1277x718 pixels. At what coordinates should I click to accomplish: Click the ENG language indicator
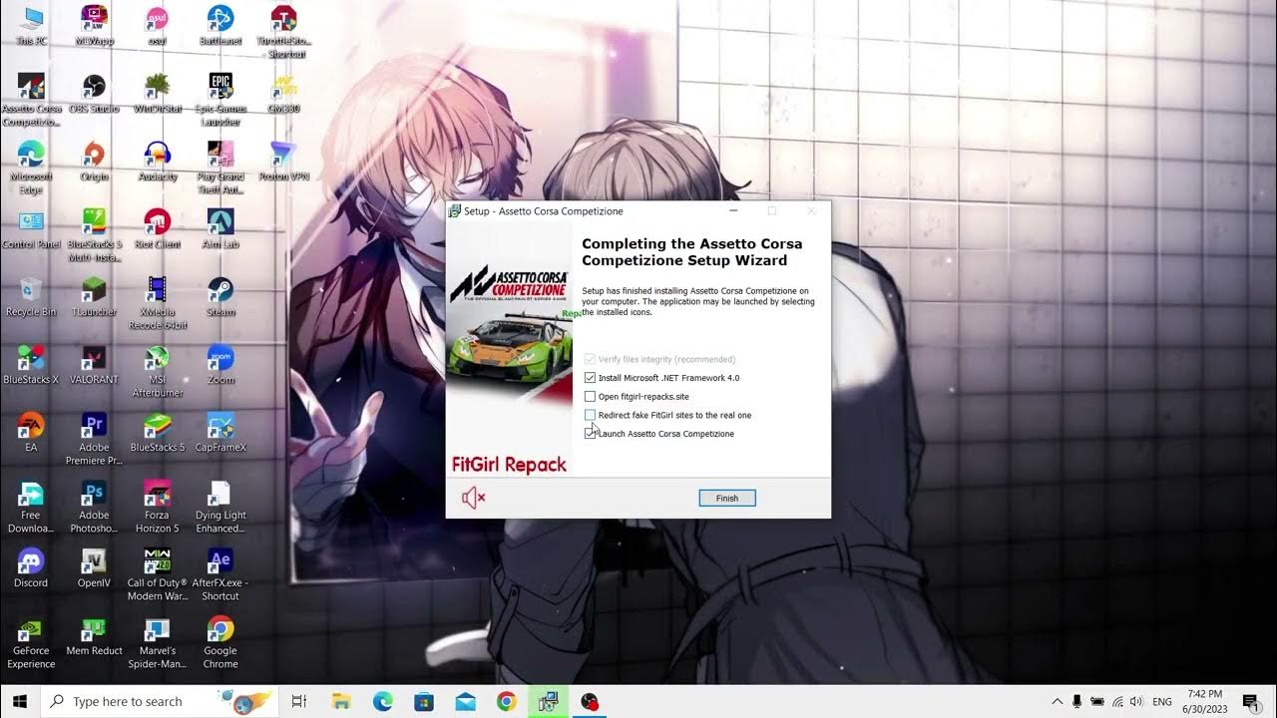[1162, 702]
